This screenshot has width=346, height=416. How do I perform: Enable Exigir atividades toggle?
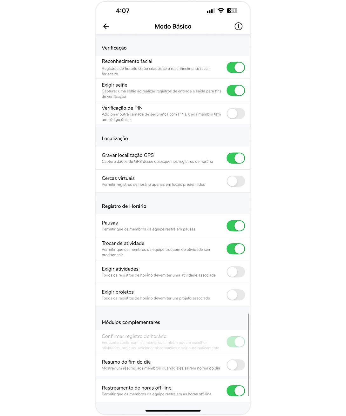click(x=235, y=272)
